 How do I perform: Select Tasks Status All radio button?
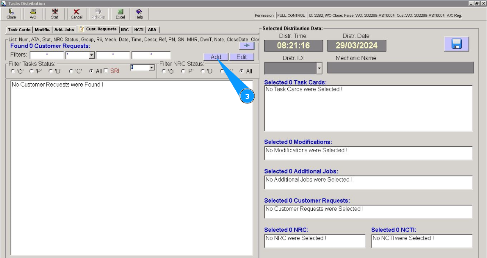91,71
